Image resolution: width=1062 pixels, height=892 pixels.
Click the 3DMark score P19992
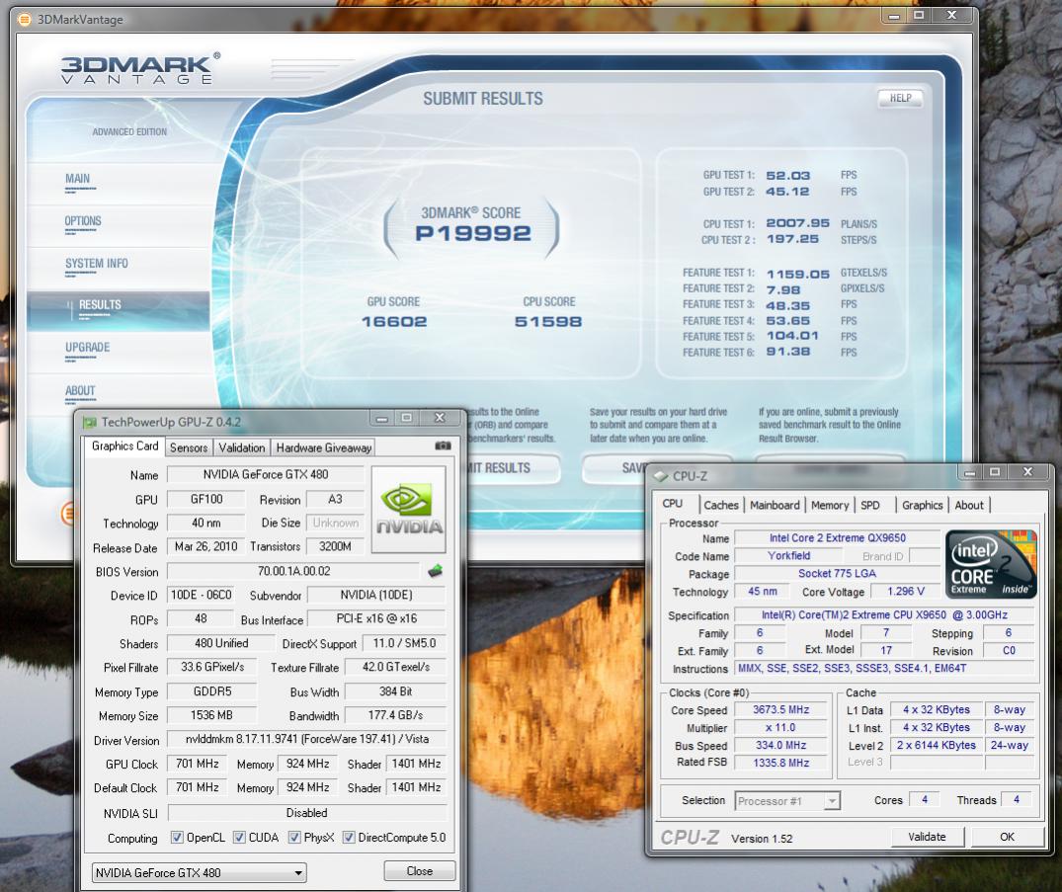pyautogui.click(x=473, y=234)
